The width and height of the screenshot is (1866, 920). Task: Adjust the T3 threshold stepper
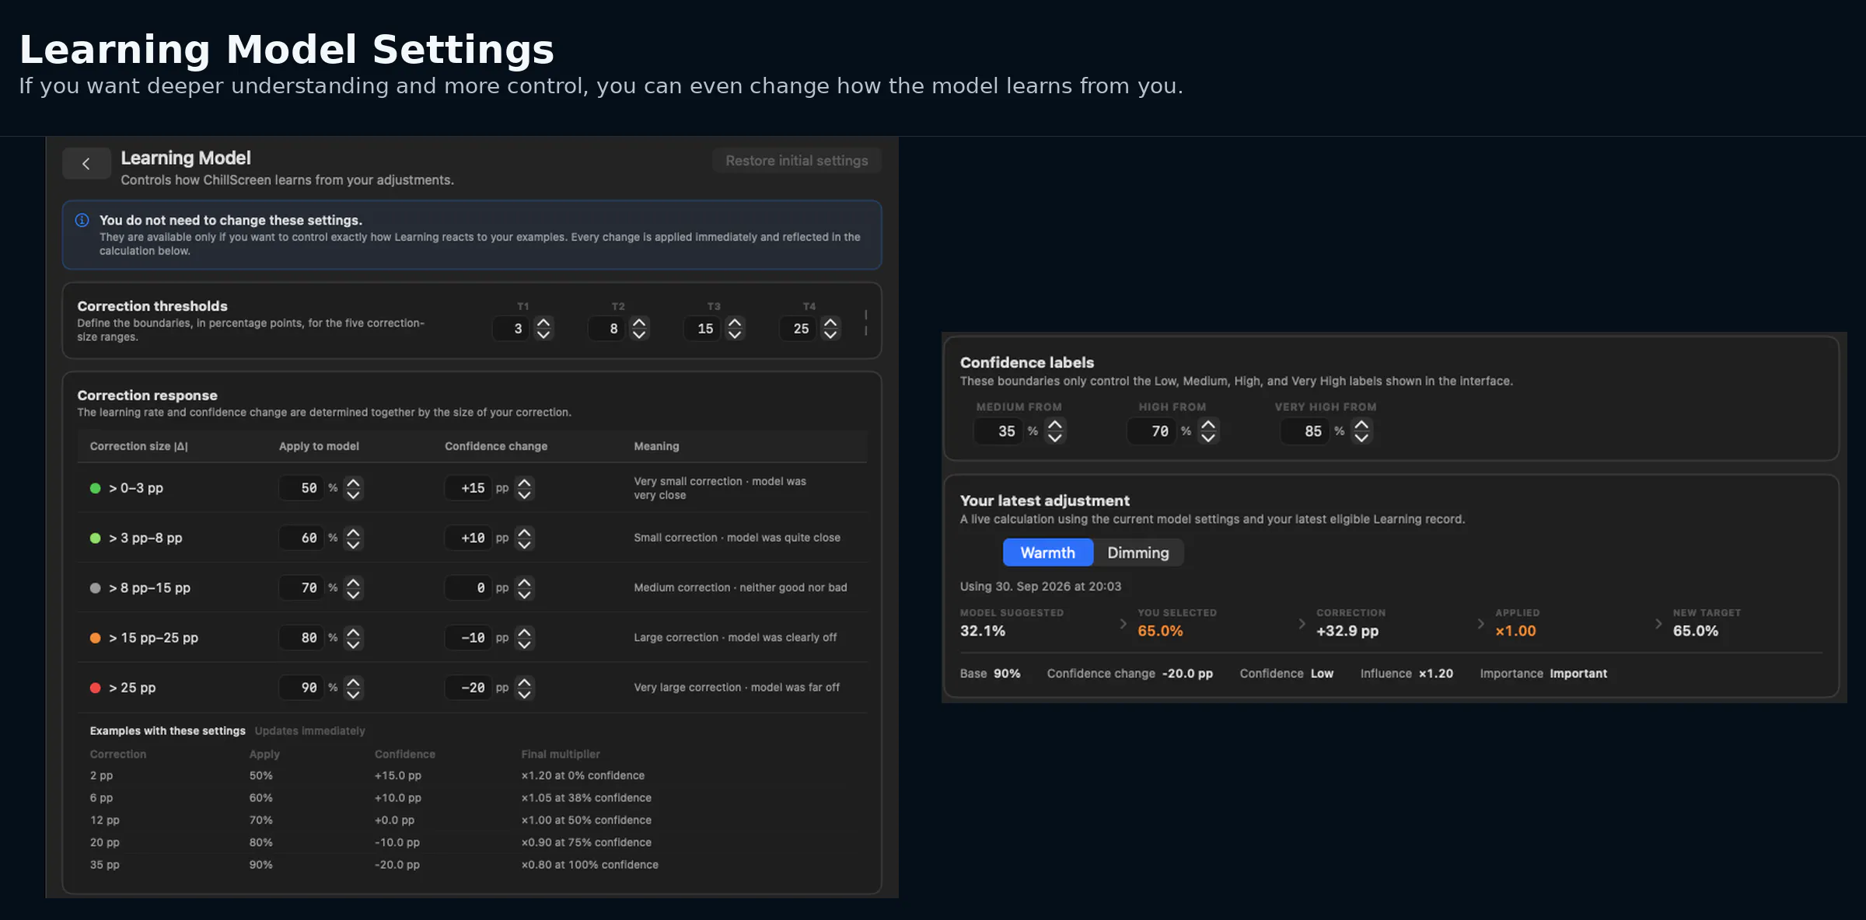point(735,329)
